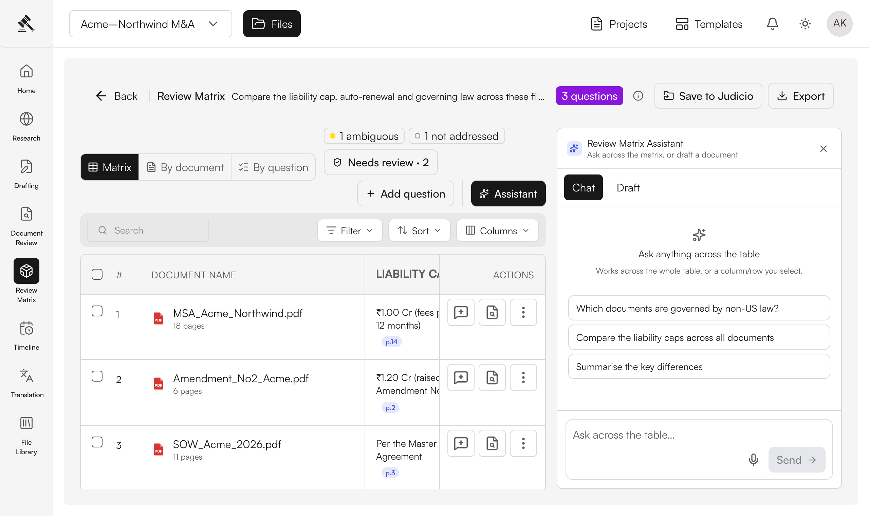Click the Export button
869x516 pixels.
tap(800, 96)
